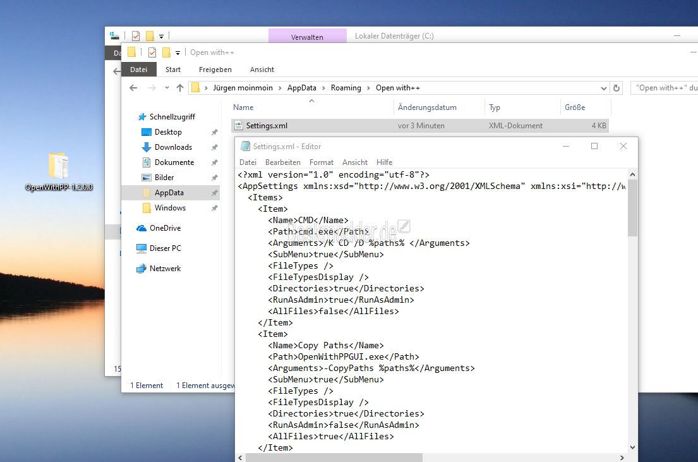The height and width of the screenshot is (462, 698).
Task: Select the Settings.xml file in the file list
Action: (x=420, y=126)
